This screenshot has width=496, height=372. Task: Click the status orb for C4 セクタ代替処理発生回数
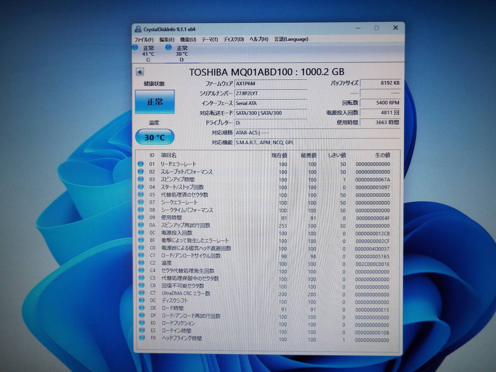(x=141, y=271)
